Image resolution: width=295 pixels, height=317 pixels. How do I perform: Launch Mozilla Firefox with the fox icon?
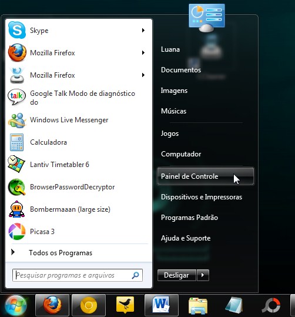17,52
